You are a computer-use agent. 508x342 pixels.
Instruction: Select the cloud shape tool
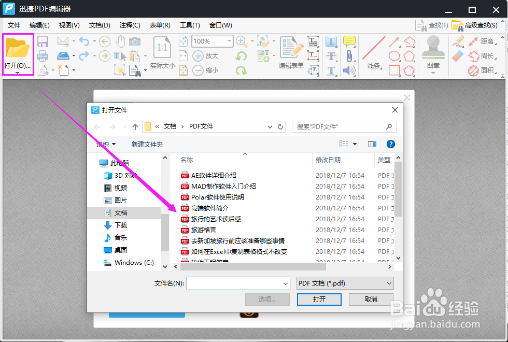tap(409, 70)
